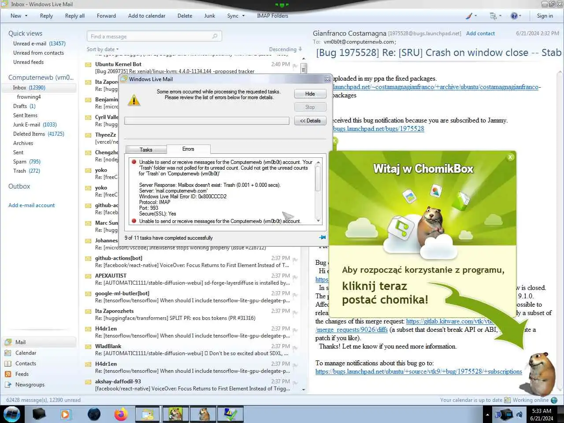This screenshot has height=423, width=564.
Task: Flag the google-ml-butler[bot] message
Action: pyautogui.click(x=295, y=296)
